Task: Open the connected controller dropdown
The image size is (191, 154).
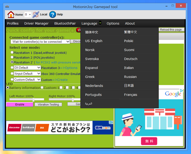Action: tap(40, 42)
